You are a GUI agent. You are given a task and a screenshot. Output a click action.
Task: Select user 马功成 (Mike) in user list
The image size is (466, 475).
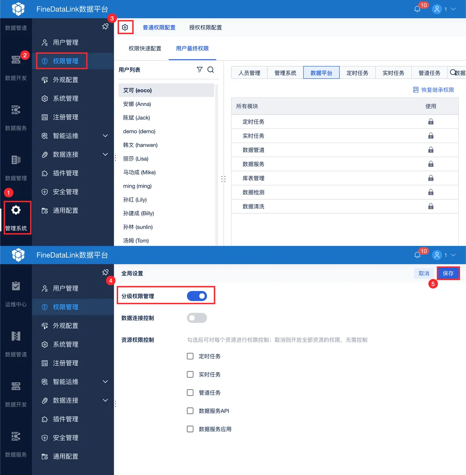(x=166, y=172)
